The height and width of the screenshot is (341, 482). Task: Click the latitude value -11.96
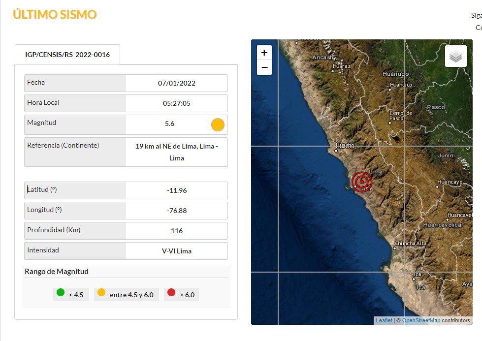pyautogui.click(x=177, y=190)
